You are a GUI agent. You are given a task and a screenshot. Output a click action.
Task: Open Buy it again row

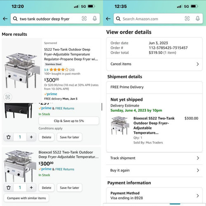coord(154,171)
